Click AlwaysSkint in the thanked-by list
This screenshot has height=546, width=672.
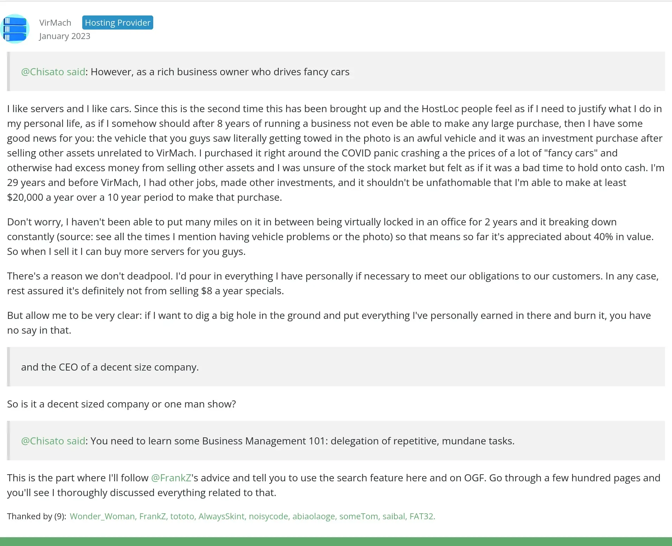pyautogui.click(x=221, y=516)
